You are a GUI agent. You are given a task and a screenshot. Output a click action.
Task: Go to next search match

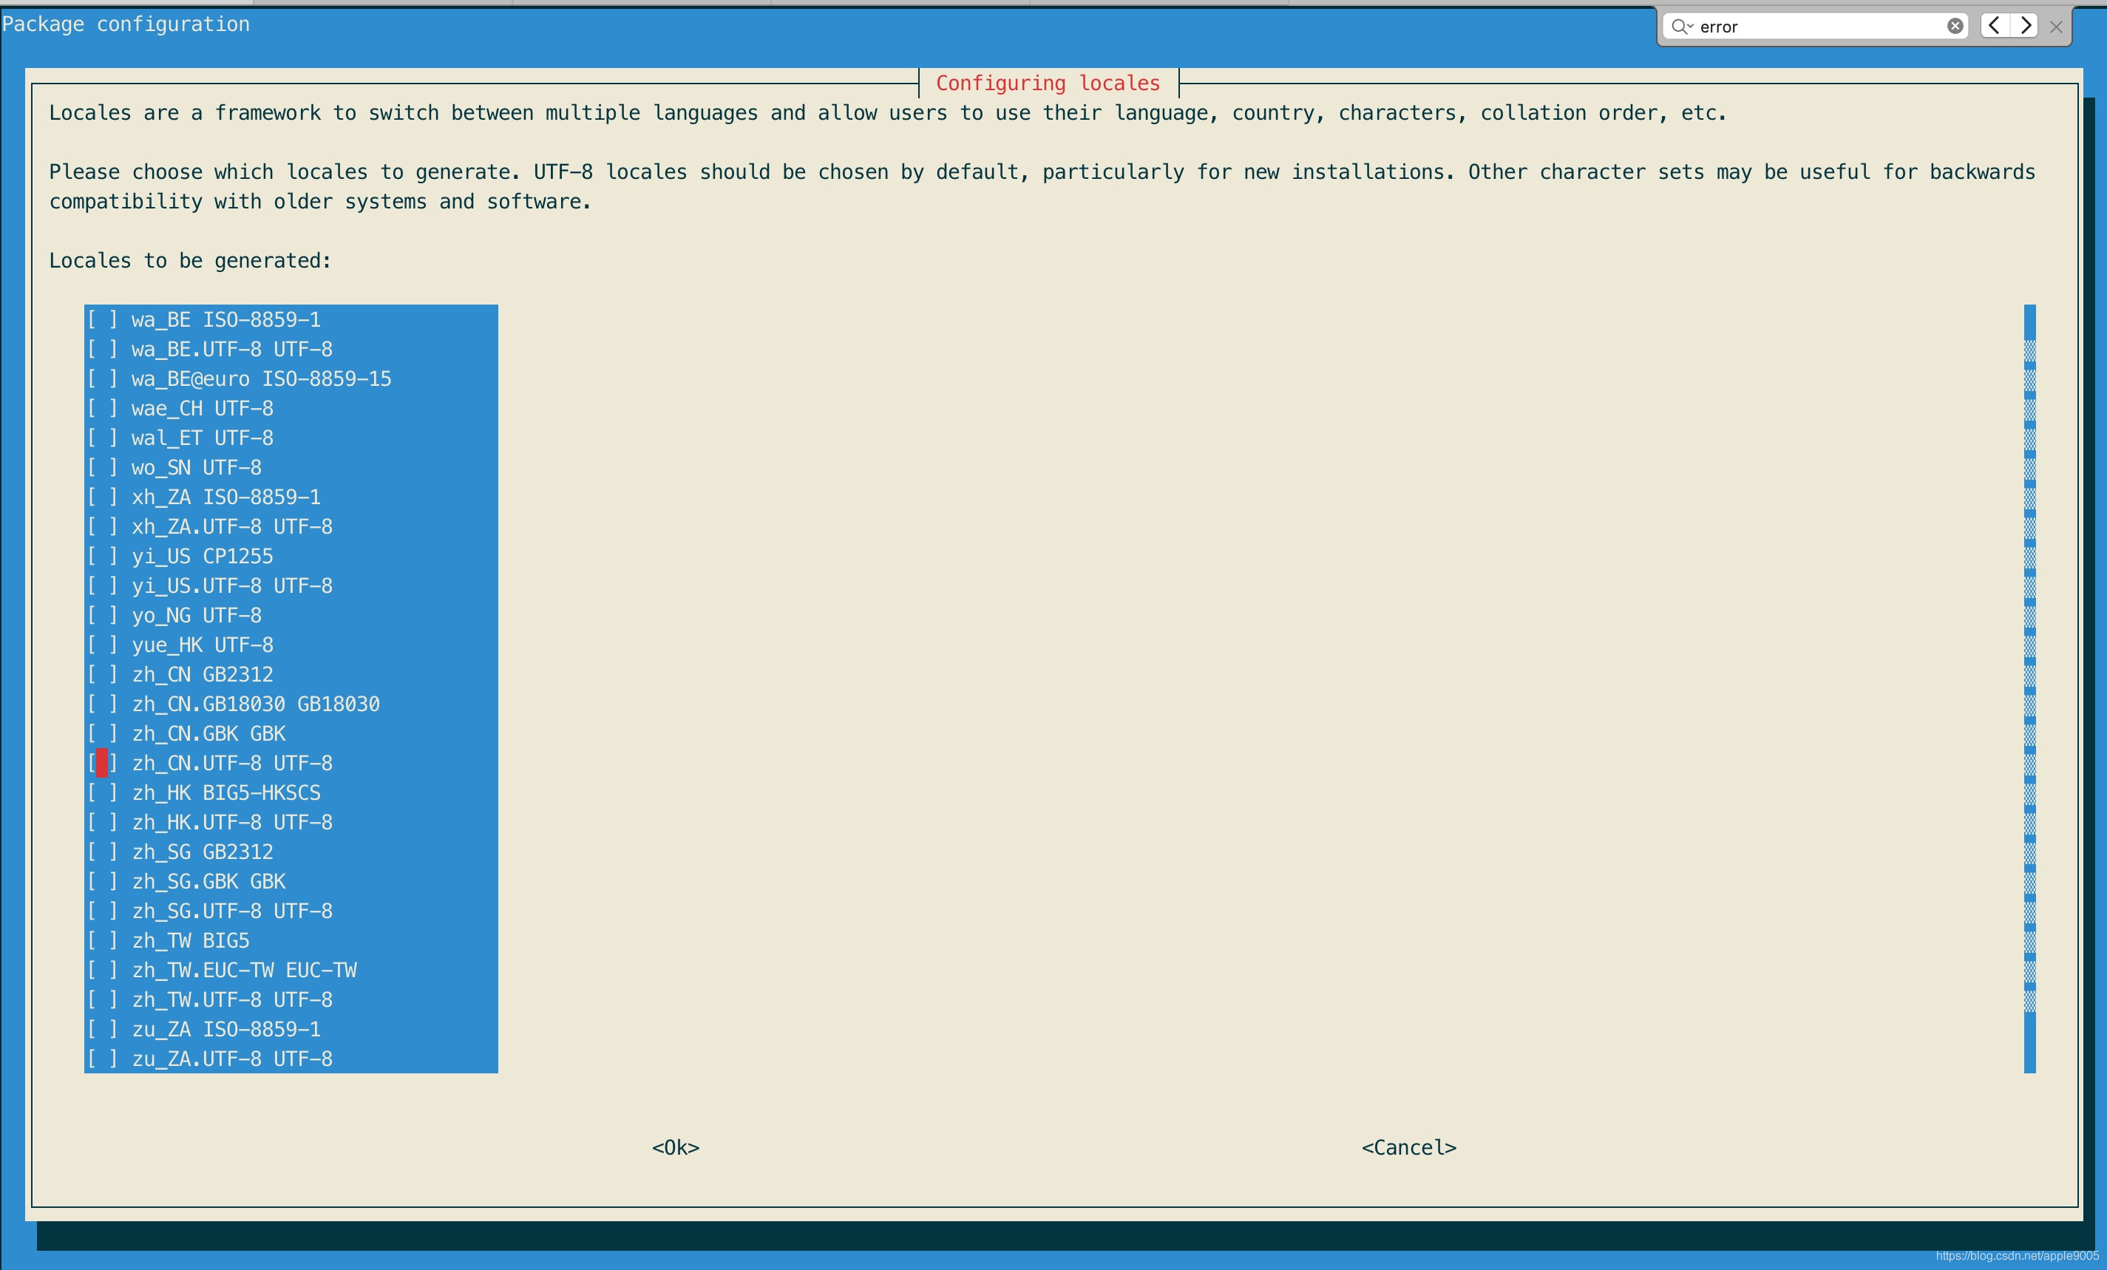tap(2025, 26)
